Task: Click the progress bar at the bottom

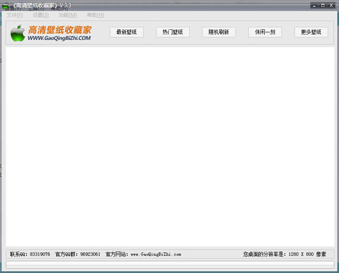Action: point(169,264)
